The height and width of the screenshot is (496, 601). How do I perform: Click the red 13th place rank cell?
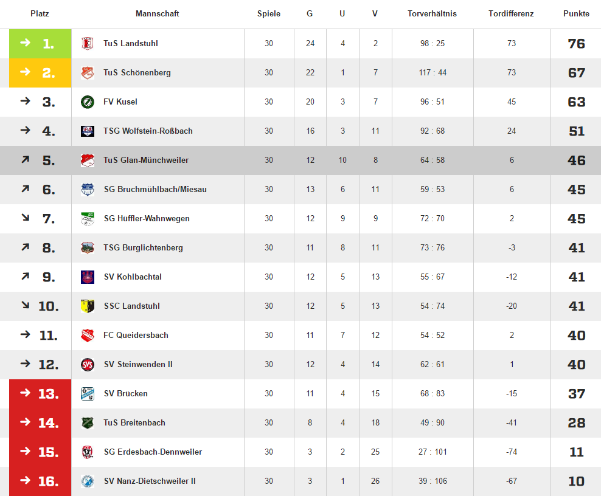click(x=40, y=394)
